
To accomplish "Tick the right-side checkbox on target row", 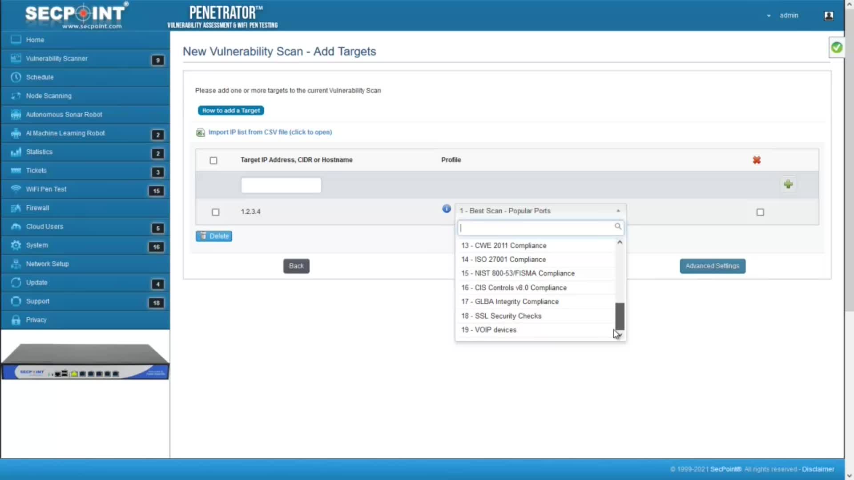I will tap(760, 212).
